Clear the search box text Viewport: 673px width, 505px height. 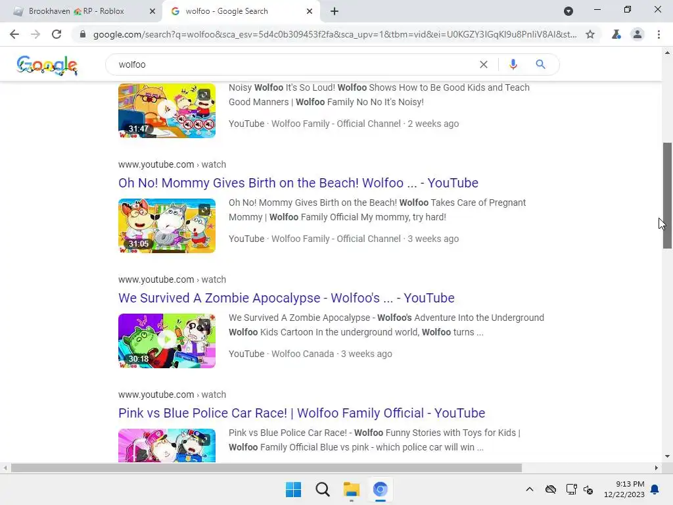(484, 64)
